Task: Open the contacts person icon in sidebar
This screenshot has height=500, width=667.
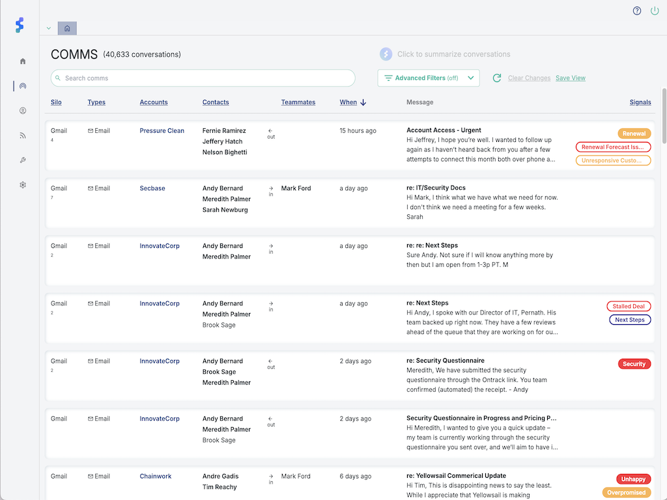Action: [x=23, y=111]
